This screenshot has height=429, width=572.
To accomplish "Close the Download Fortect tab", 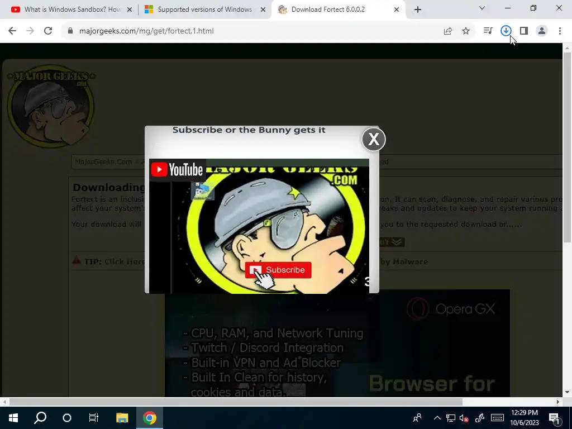I will click(397, 10).
